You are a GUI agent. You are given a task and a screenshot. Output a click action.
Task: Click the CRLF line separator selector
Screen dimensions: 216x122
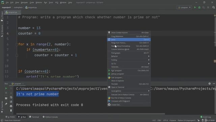[159, 120]
